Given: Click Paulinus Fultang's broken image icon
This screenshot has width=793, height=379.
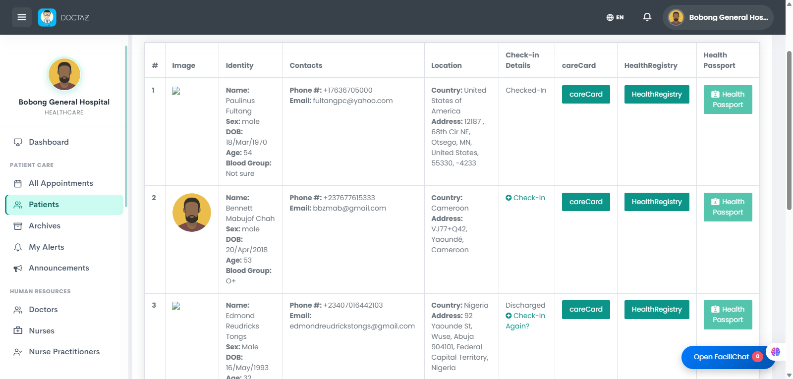Looking at the screenshot, I should coord(176,91).
